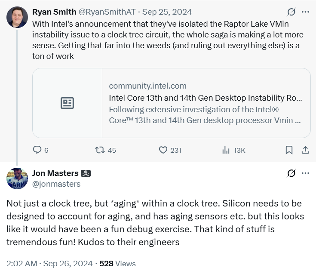Viewport: 316px width, 271px height.
Task: Click the repost icon with 45 count
Action: click(100, 150)
